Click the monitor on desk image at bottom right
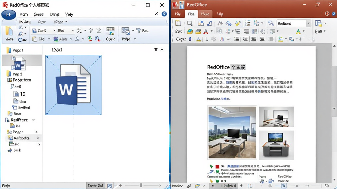 276,145
